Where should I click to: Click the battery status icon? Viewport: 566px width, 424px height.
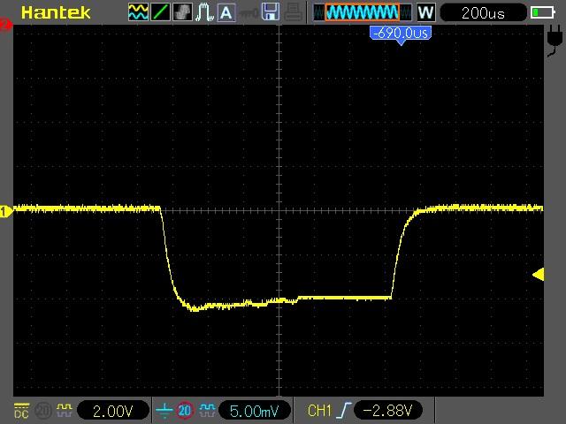pyautogui.click(x=542, y=12)
